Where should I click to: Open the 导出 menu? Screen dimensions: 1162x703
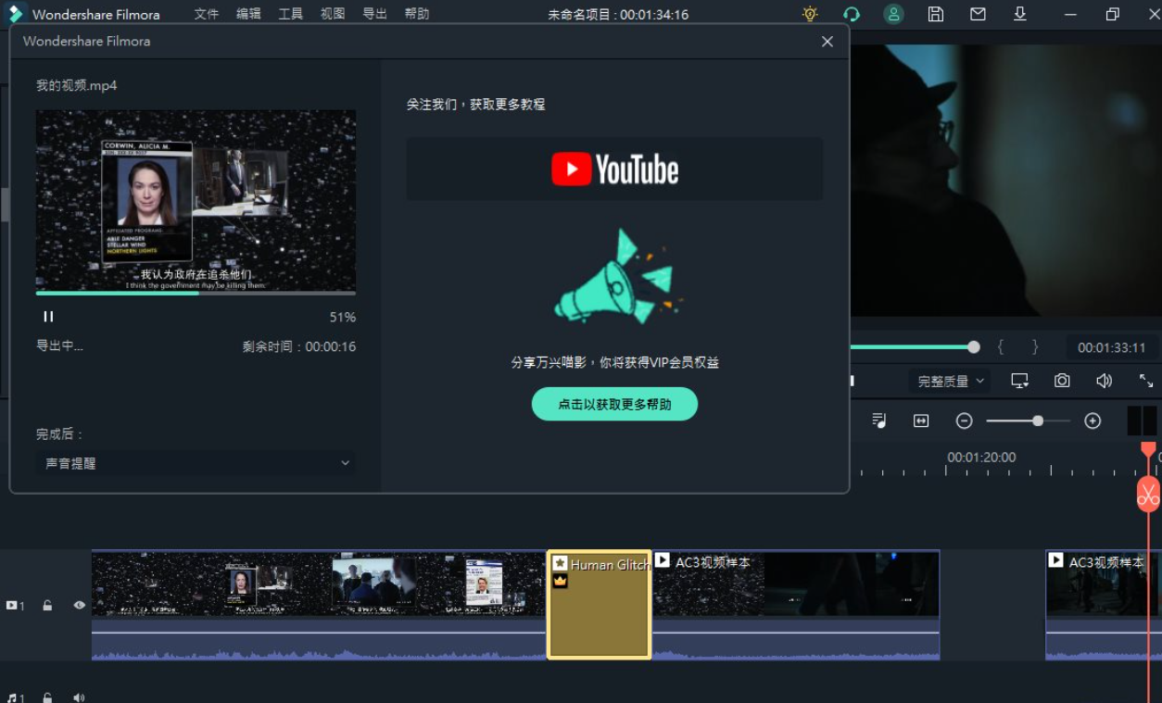click(x=374, y=14)
